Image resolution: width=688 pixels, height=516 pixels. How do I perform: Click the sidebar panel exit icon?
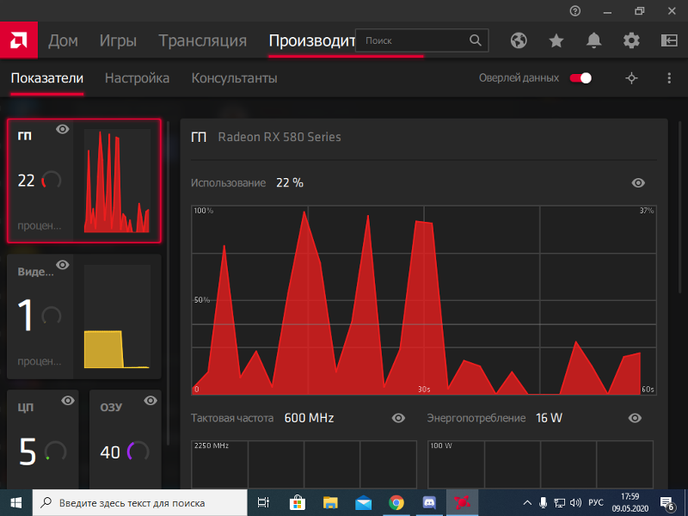point(669,40)
